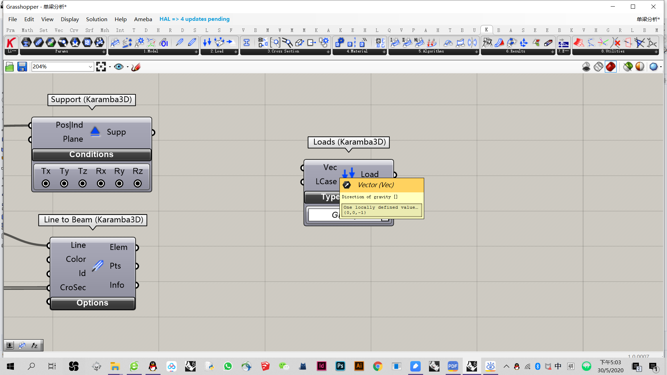Click the Conditions bar on Support component
This screenshot has height=375, width=667.
click(91, 155)
